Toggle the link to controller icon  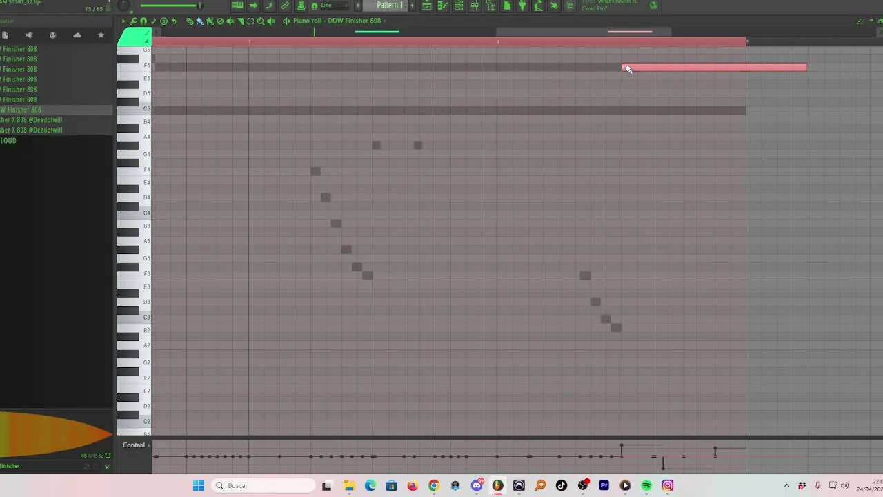pyautogui.click(x=269, y=6)
